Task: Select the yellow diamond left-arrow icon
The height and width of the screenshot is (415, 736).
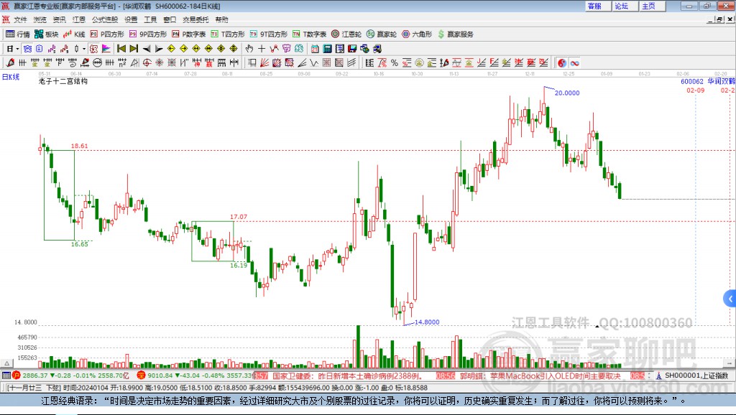Action: 171,48
